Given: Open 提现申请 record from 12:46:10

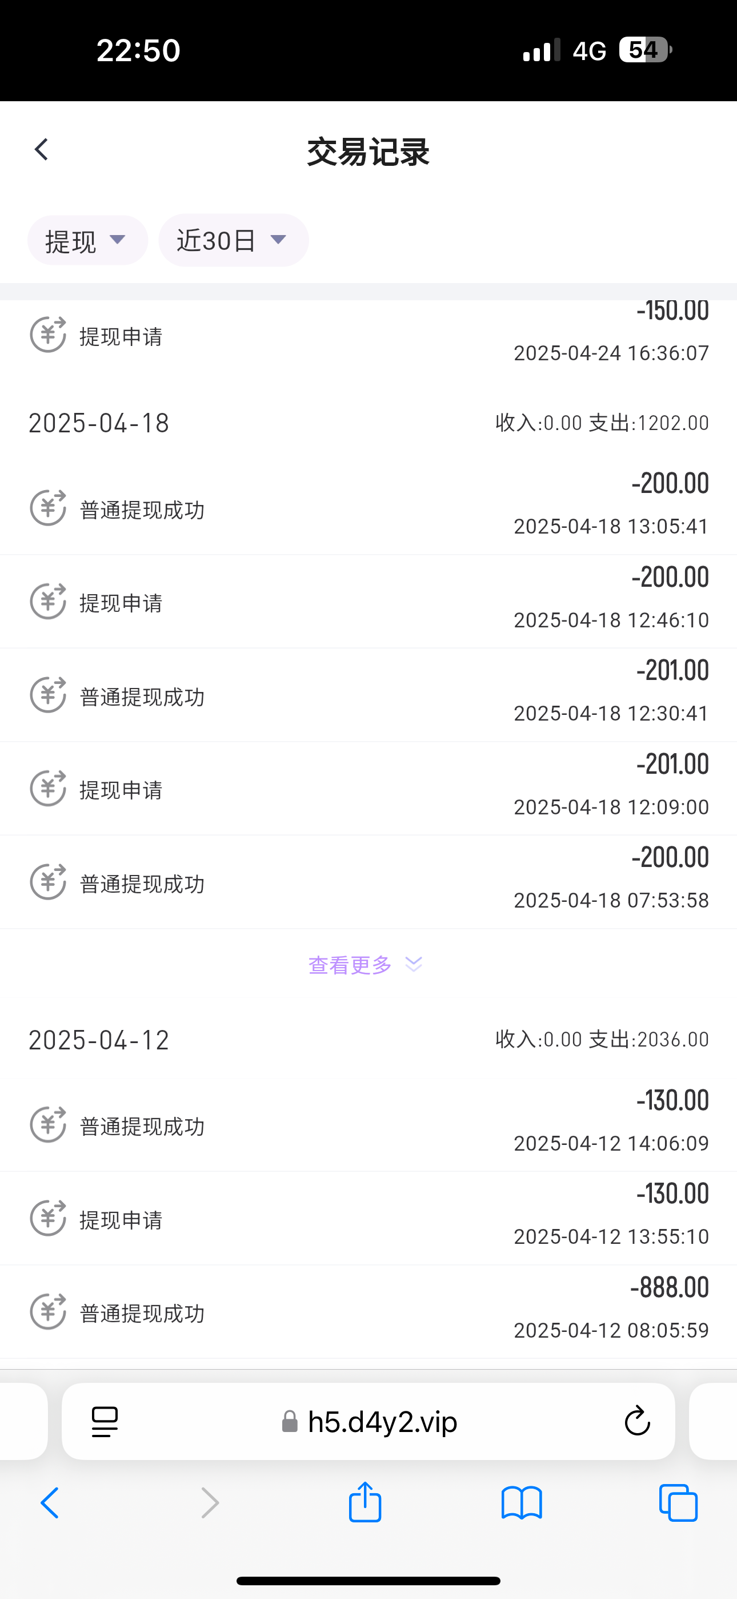Looking at the screenshot, I should click(x=368, y=602).
